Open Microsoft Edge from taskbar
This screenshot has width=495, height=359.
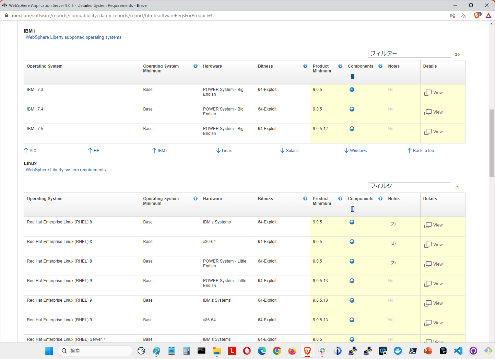tap(262, 351)
